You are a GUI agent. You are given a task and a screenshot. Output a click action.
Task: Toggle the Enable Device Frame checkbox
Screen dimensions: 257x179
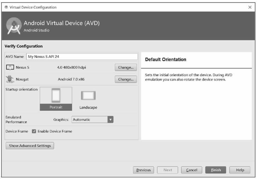(x=34, y=131)
